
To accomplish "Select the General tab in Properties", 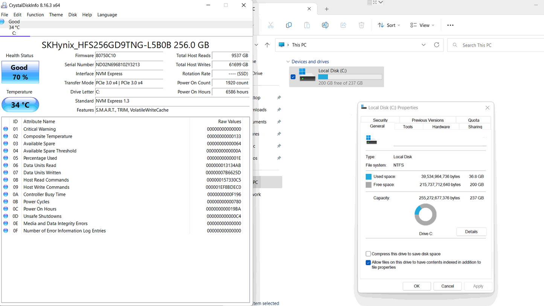I will 377,126.
